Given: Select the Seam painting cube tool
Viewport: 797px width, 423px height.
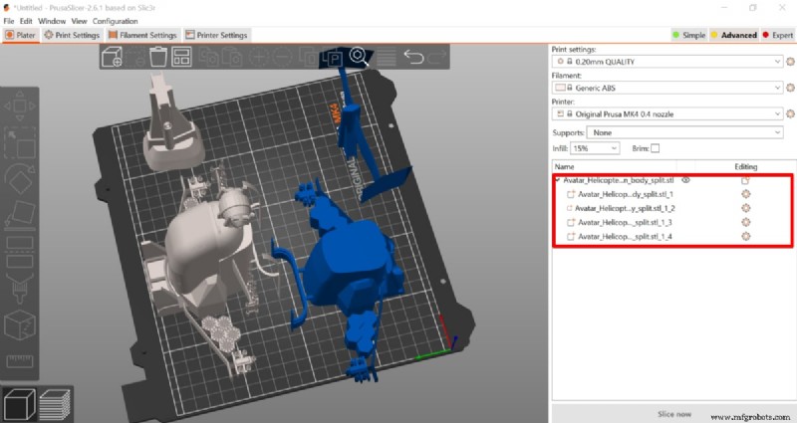Looking at the screenshot, I should click(x=20, y=325).
